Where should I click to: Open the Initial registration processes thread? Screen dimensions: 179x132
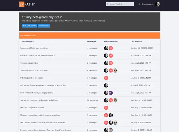(x=31, y=78)
